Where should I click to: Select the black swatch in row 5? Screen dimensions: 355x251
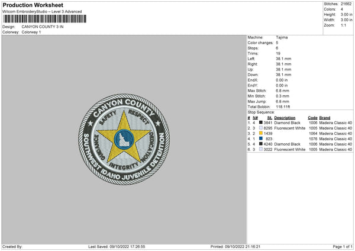click(261, 144)
